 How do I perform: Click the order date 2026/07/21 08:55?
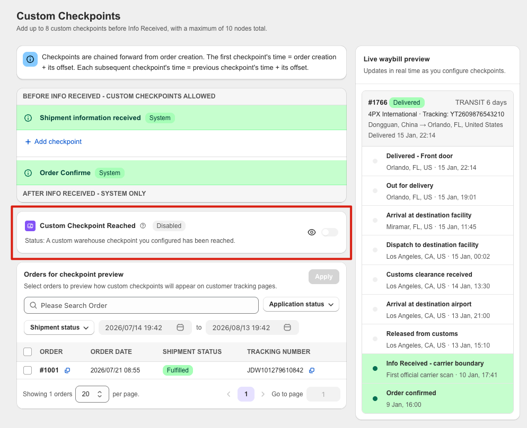pyautogui.click(x=115, y=370)
